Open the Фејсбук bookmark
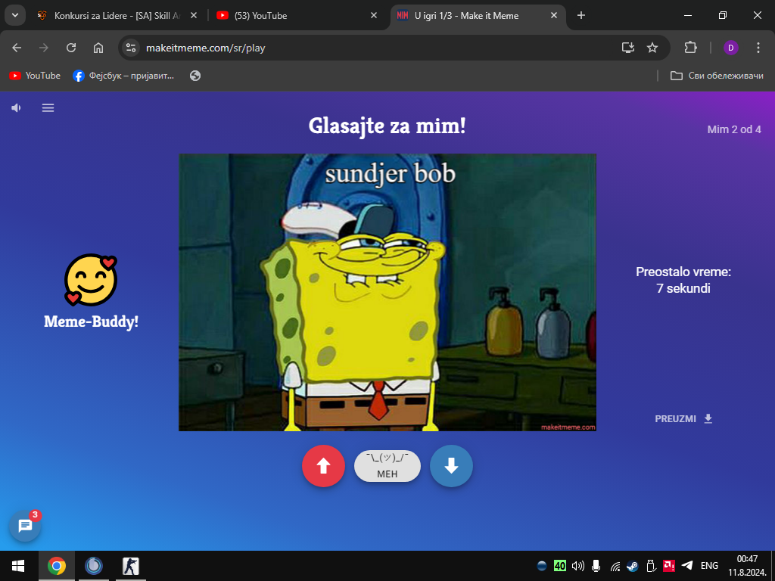The height and width of the screenshot is (581, 775). (123, 76)
